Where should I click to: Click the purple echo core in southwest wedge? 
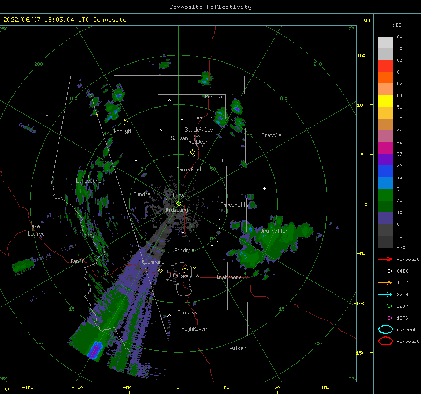(95, 350)
